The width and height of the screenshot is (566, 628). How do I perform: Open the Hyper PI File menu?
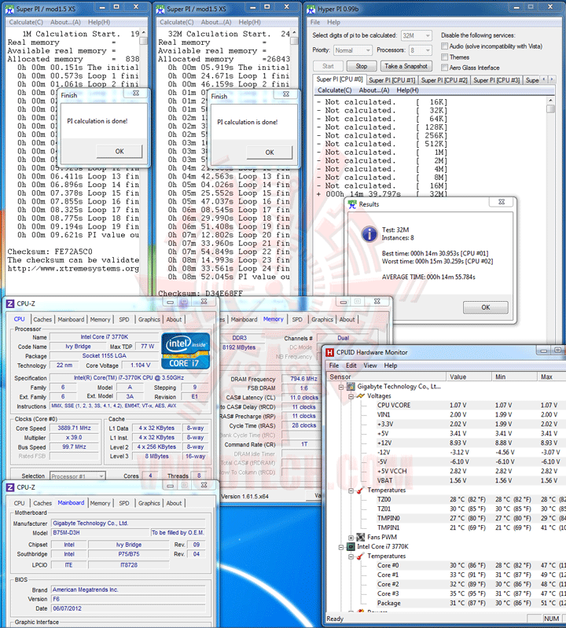[315, 23]
